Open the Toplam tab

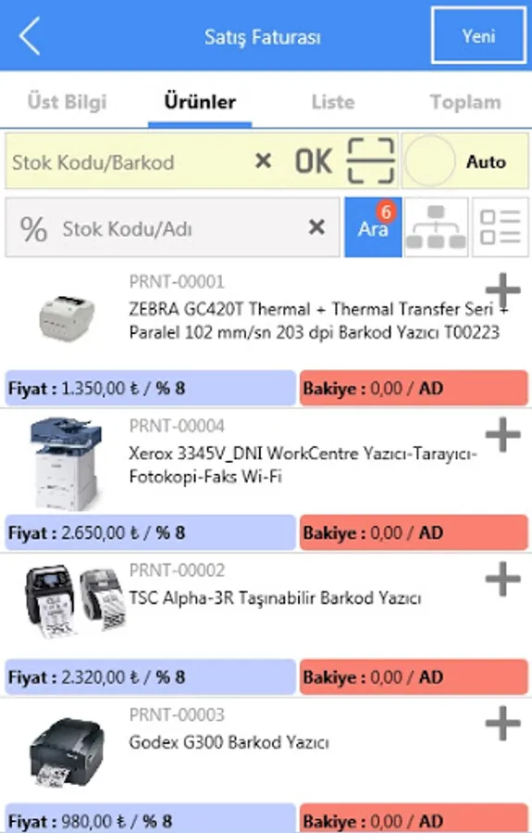pos(465,102)
